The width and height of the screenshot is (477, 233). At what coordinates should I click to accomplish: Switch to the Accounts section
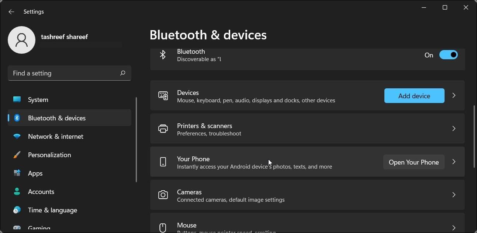coord(41,191)
